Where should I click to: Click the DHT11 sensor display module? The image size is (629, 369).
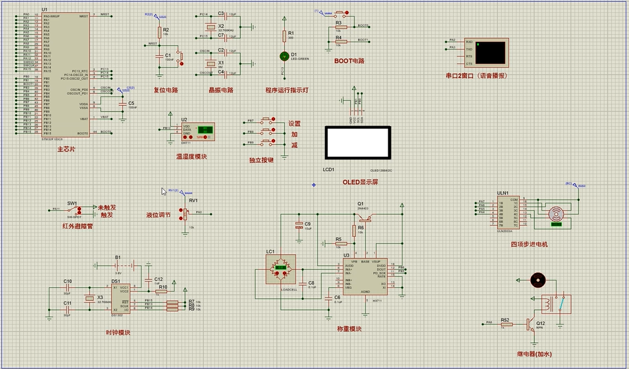coord(206,131)
